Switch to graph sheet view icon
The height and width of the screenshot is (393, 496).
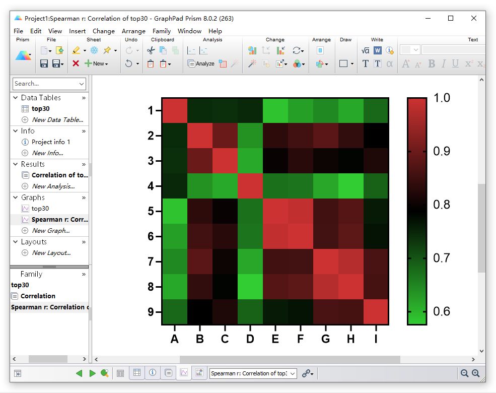click(184, 372)
